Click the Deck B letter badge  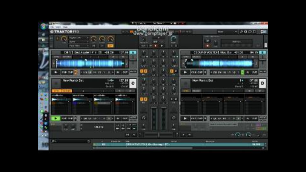coord(263,53)
